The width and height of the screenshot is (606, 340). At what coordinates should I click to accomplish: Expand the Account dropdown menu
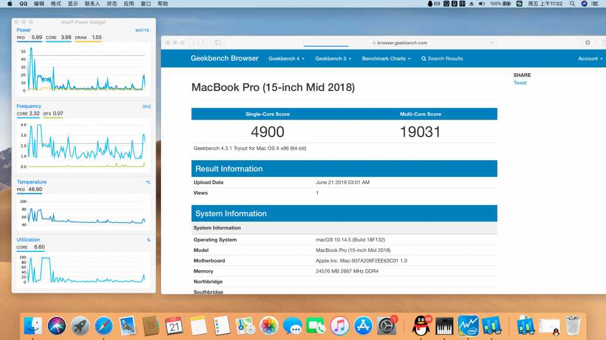[x=590, y=59]
